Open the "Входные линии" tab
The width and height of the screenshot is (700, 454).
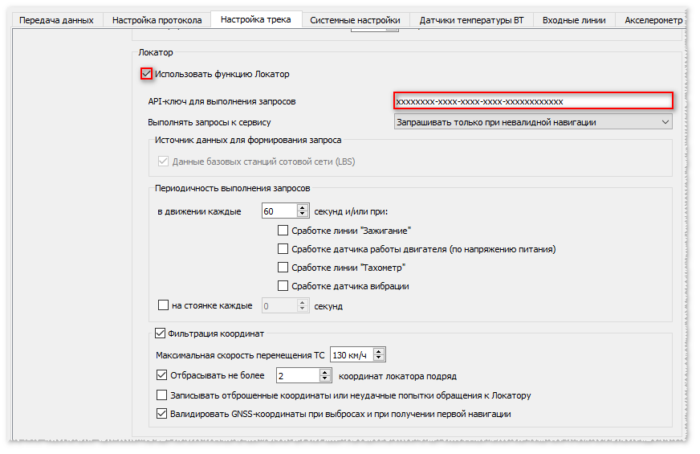click(574, 20)
